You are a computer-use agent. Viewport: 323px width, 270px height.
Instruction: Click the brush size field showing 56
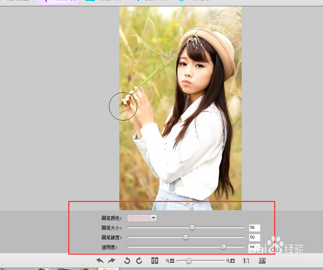255,228
